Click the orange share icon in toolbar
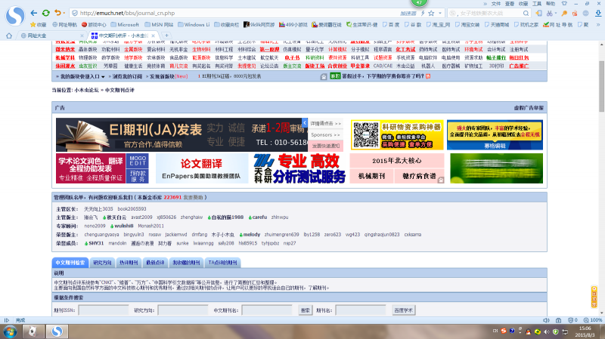605x339 pixels. coord(575,13)
